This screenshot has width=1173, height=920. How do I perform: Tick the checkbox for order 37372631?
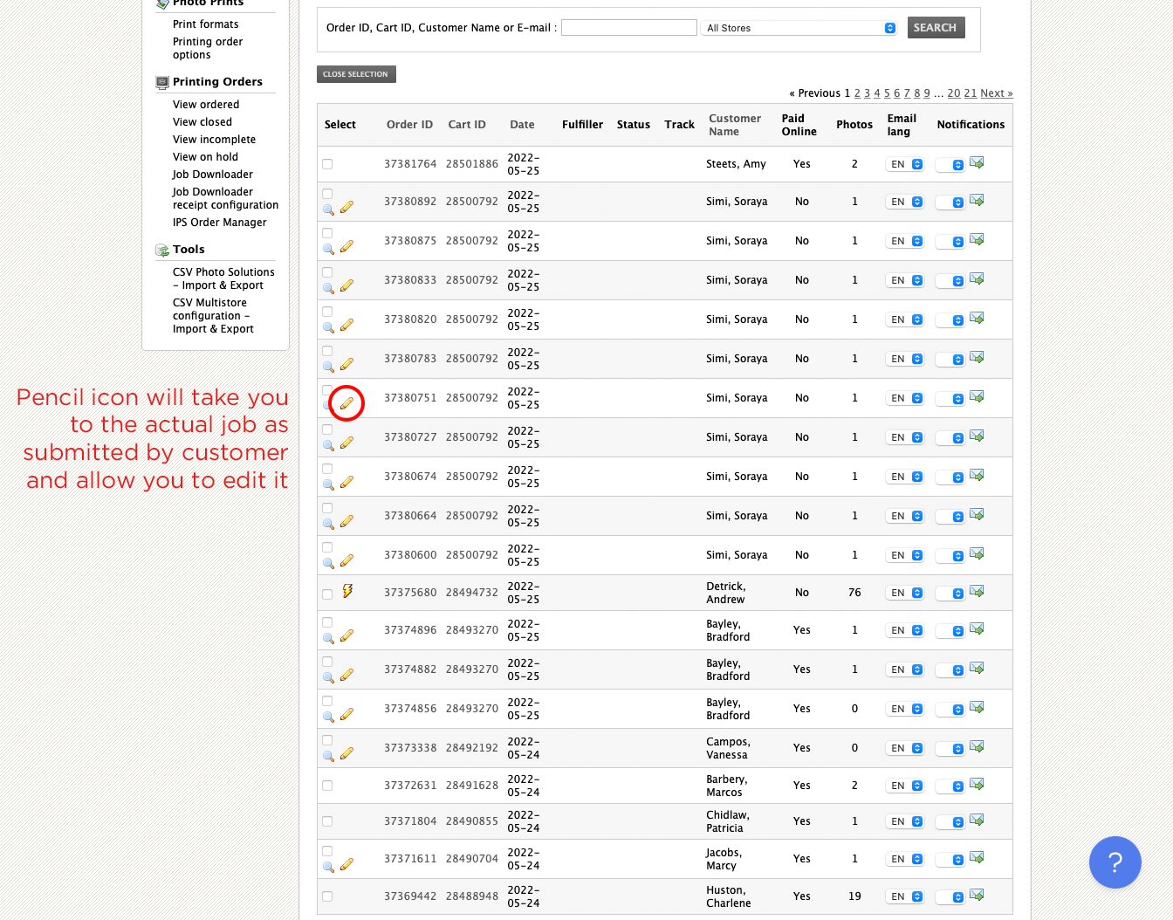pyautogui.click(x=327, y=786)
